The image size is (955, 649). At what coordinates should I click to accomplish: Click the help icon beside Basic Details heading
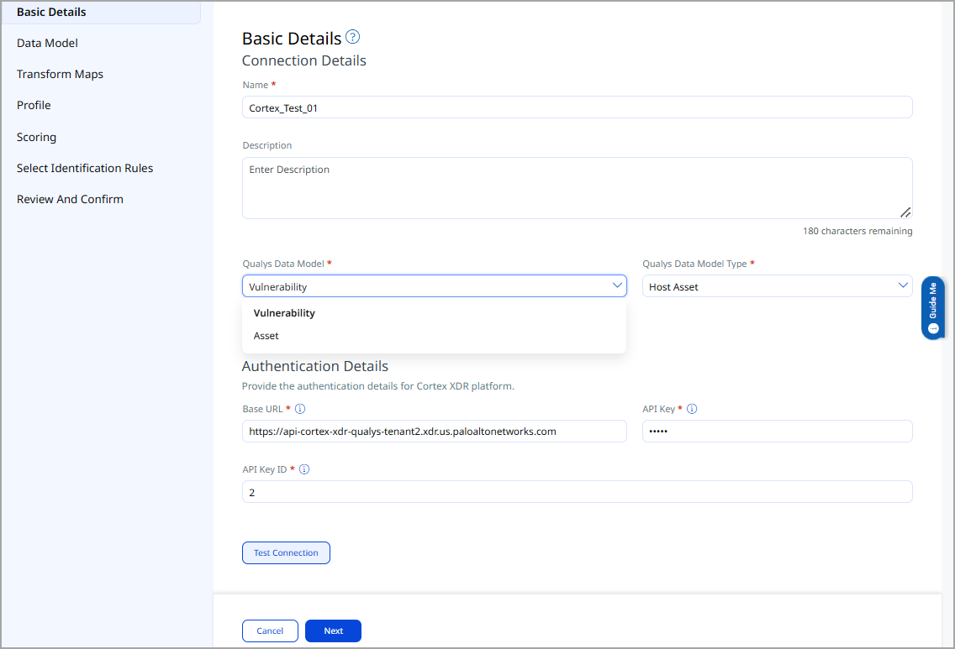(x=353, y=37)
